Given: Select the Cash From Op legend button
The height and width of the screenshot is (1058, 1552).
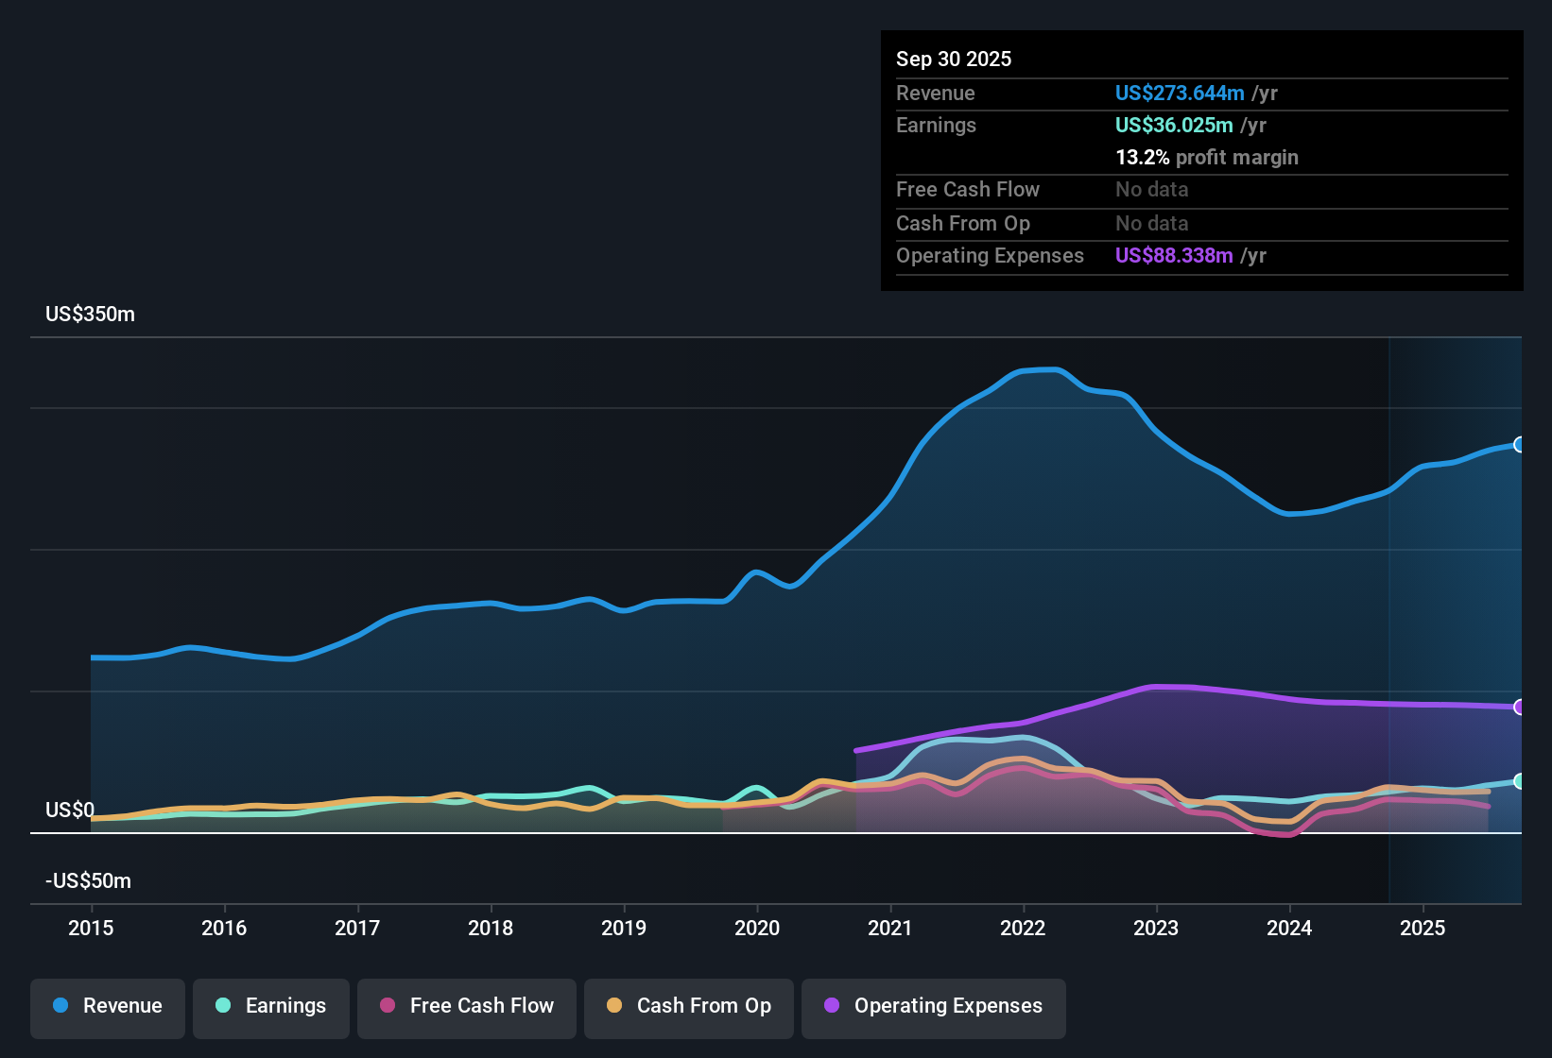Looking at the screenshot, I should (x=688, y=1007).
